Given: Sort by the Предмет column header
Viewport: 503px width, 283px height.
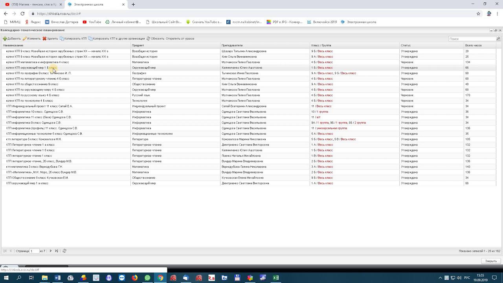Looking at the screenshot, I should [175, 45].
